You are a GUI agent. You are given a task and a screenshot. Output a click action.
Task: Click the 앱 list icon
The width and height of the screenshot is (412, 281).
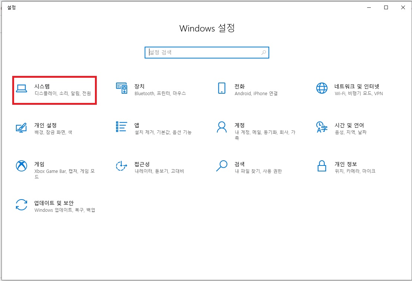click(121, 127)
